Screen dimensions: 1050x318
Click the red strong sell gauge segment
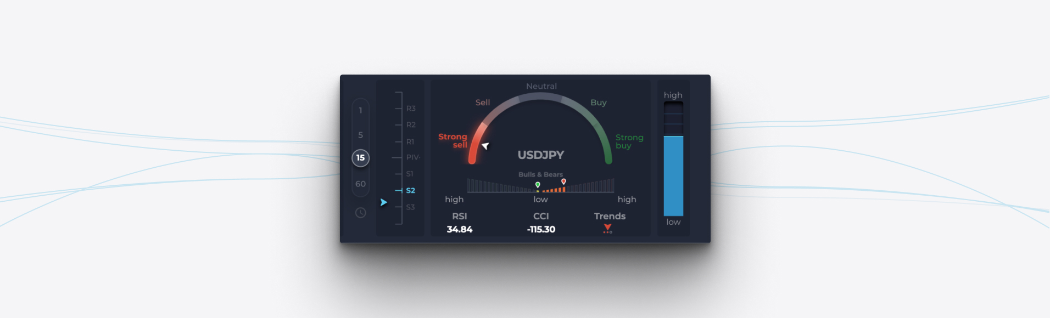click(476, 144)
